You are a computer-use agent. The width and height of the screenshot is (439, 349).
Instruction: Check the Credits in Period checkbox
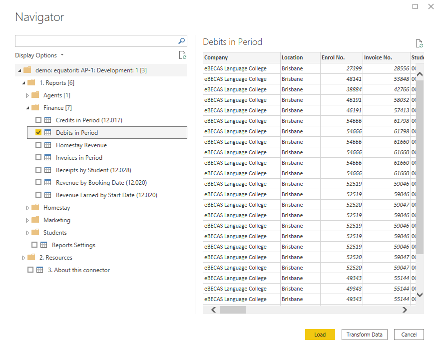pos(38,120)
